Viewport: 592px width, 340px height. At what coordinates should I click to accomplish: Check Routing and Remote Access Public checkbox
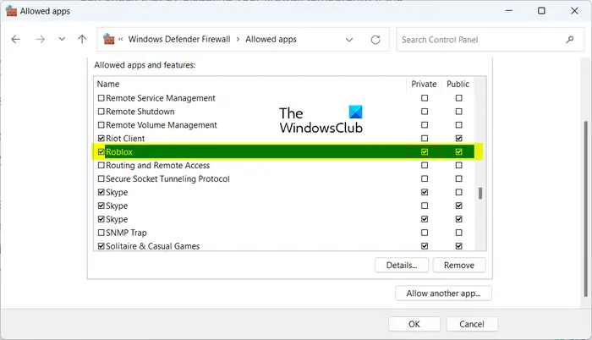[458, 165]
